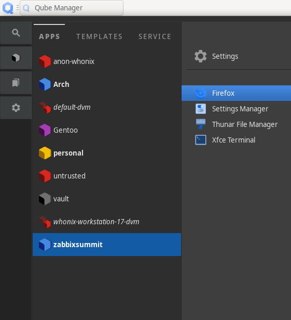Open the qube Settings entry label
This screenshot has height=320, width=291.
tap(225, 56)
